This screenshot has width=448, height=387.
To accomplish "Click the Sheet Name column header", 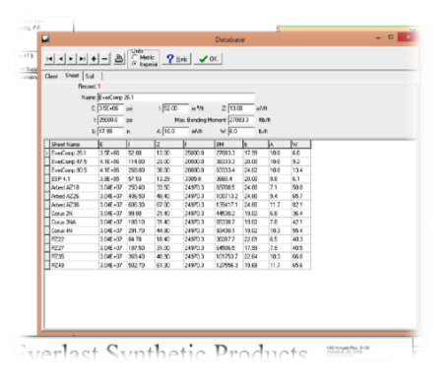I will [x=74, y=144].
